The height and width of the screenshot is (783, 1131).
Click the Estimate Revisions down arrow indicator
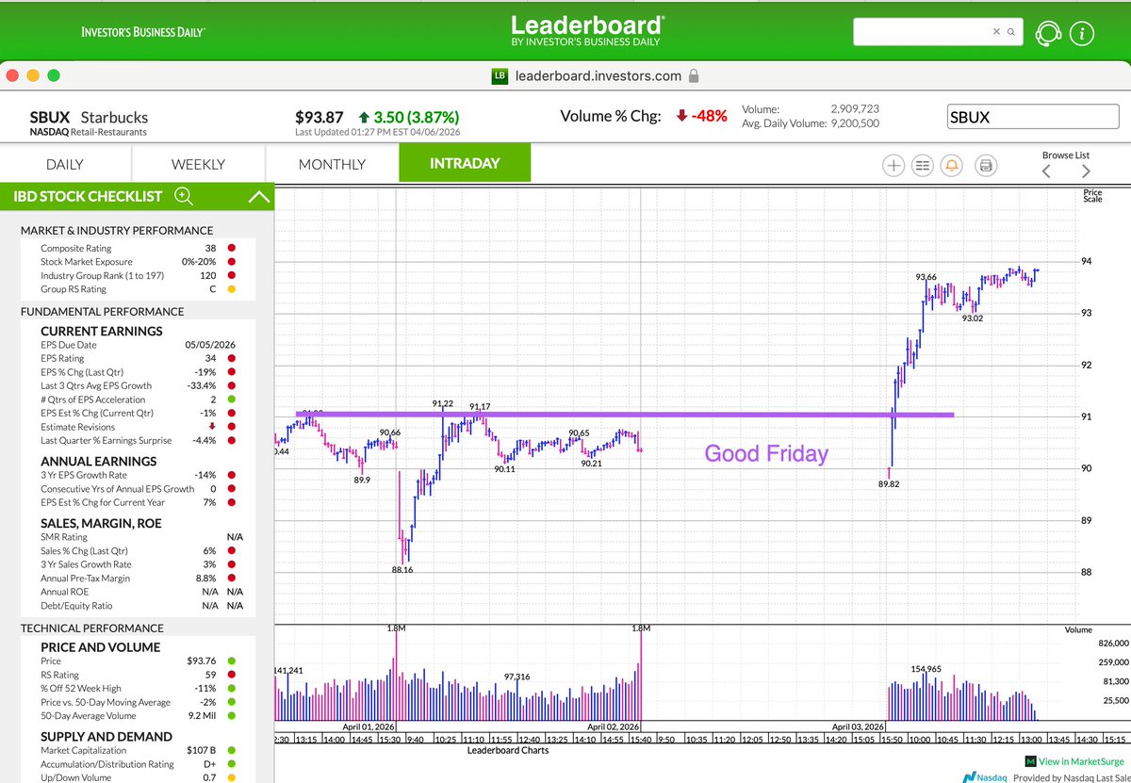(x=212, y=427)
